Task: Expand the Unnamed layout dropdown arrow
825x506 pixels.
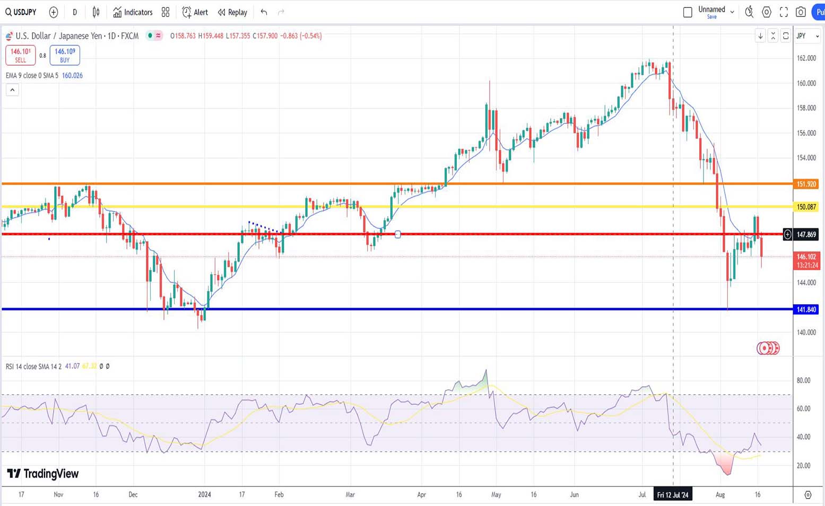Action: (732, 12)
